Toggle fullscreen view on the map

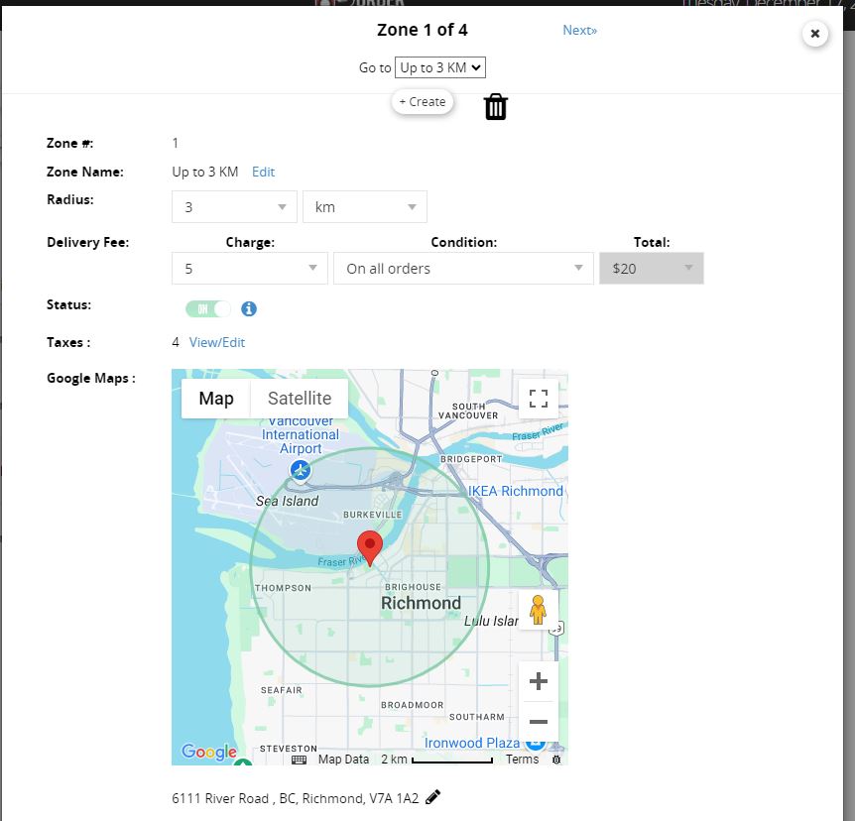coord(539,399)
